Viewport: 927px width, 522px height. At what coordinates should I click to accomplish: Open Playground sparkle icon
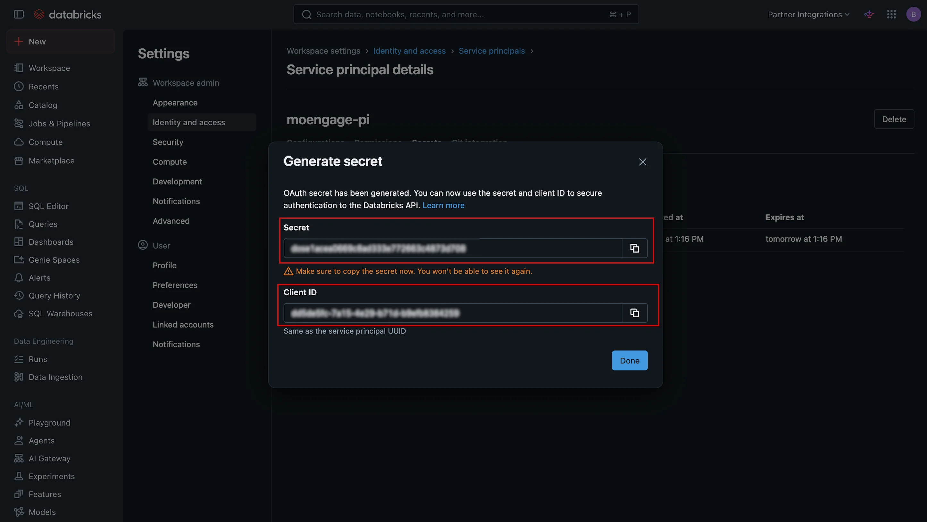[x=19, y=422]
